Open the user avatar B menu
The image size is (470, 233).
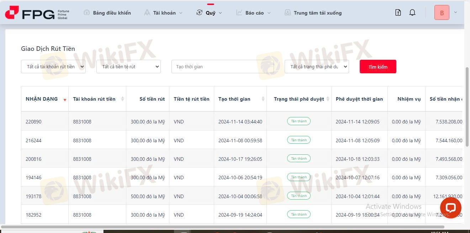442,13
